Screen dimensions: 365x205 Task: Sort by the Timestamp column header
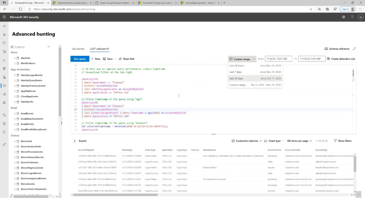(127, 150)
